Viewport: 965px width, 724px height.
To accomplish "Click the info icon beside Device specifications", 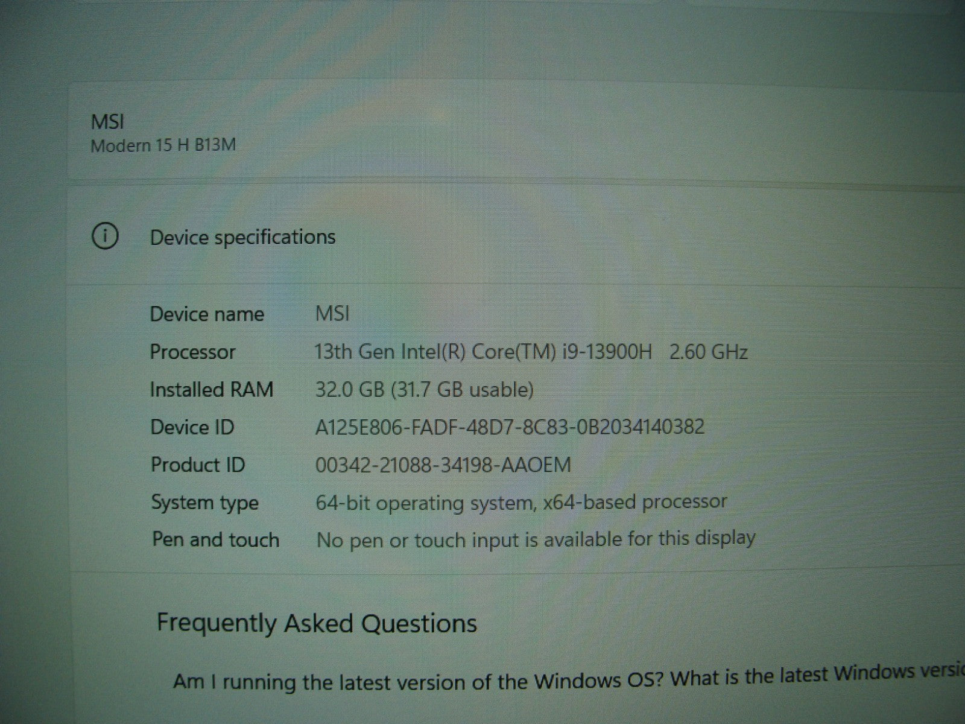I will click(104, 237).
